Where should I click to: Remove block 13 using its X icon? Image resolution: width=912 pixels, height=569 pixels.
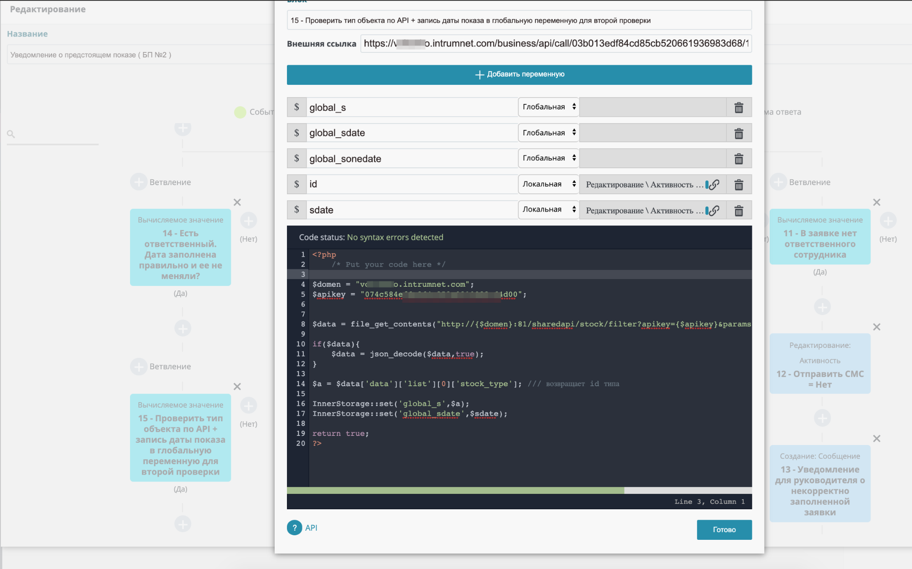877,439
